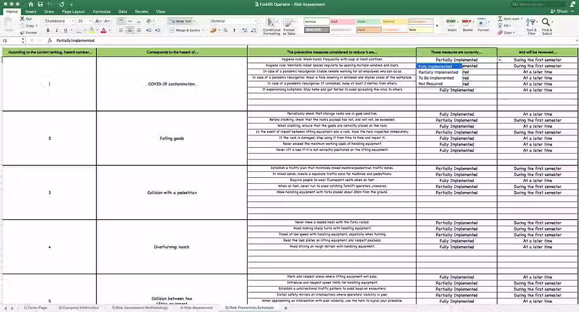This screenshot has width=579, height=312.
Task: Add a new sheet with plus button
Action: pos(285,308)
